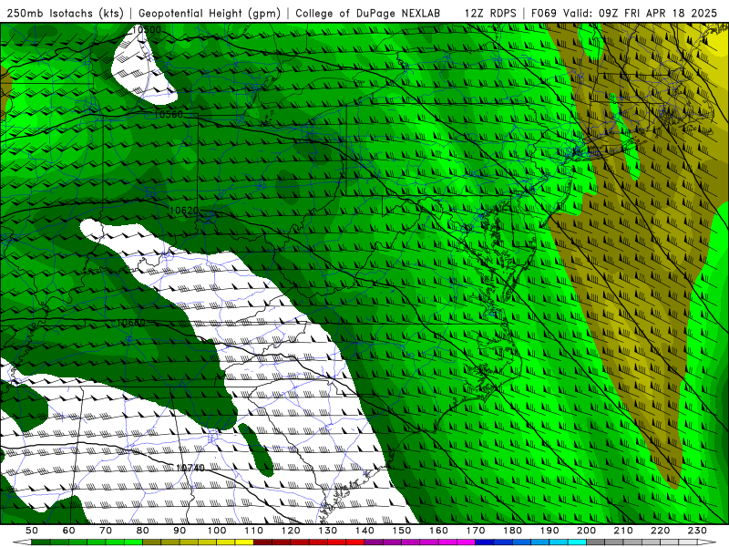Pick the medium gray swatch right of 200
The width and height of the screenshot is (729, 547).
coord(596,542)
